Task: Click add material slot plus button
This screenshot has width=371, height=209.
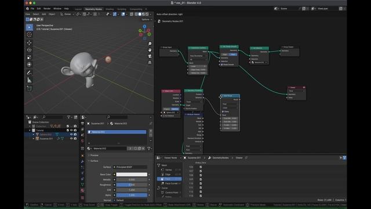Action: click(151, 131)
